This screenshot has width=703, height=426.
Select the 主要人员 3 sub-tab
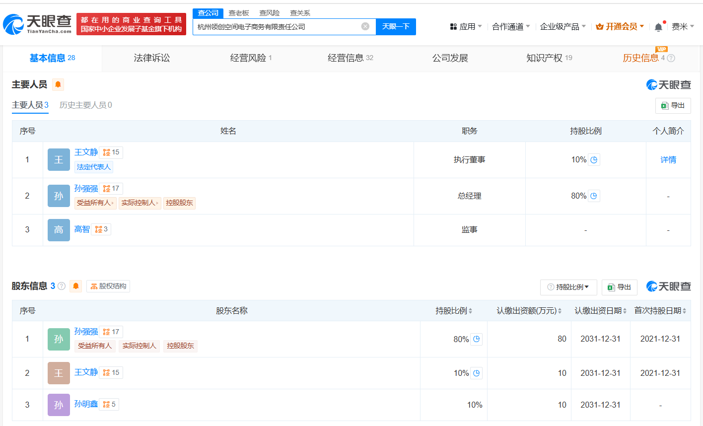click(x=30, y=105)
